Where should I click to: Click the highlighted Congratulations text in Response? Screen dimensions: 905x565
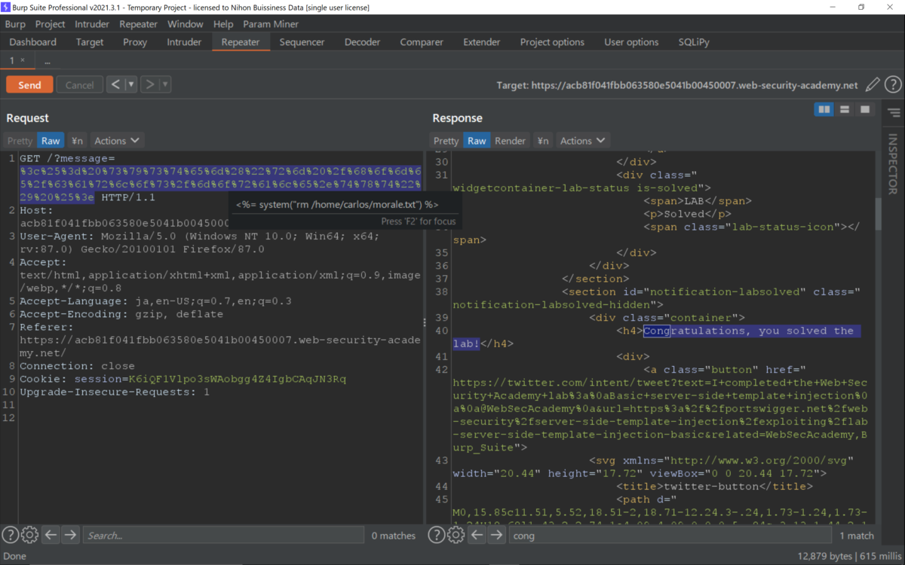(x=656, y=337)
